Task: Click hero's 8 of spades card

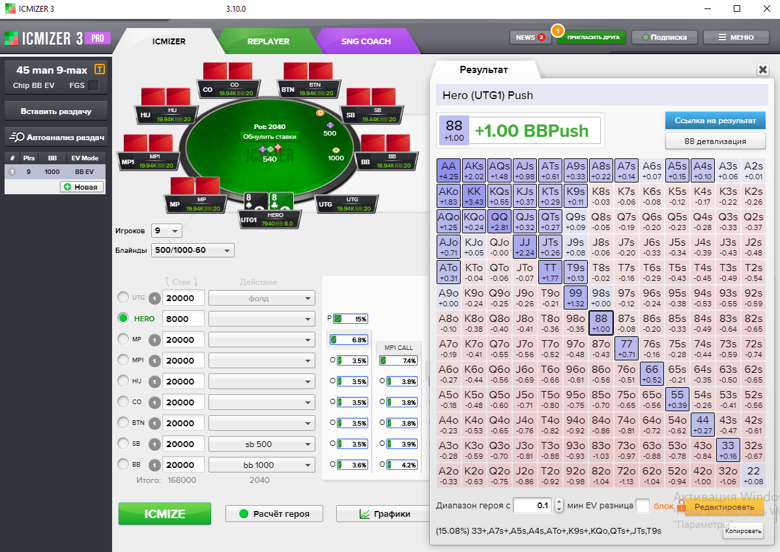Action: (255, 201)
